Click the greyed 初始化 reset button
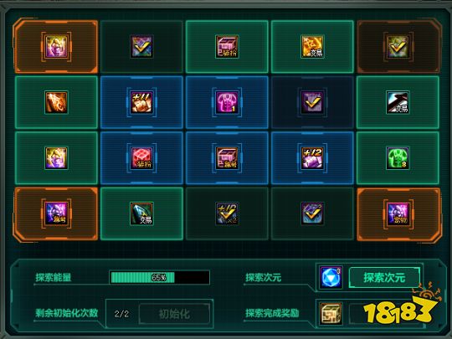This screenshot has width=452, height=339. click(174, 314)
